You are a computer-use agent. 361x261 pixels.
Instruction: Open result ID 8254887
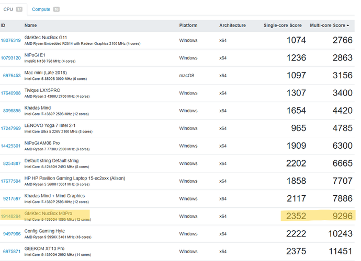[x=12, y=163]
